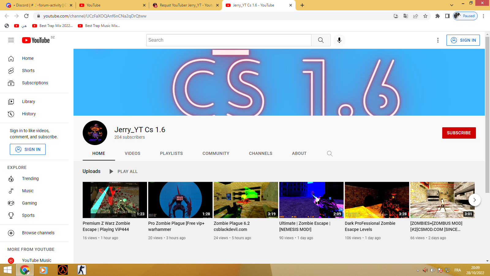Screen dimensions: 490x276
Task: Open the YouTube hamburger guide menu
Action: (x=11, y=40)
